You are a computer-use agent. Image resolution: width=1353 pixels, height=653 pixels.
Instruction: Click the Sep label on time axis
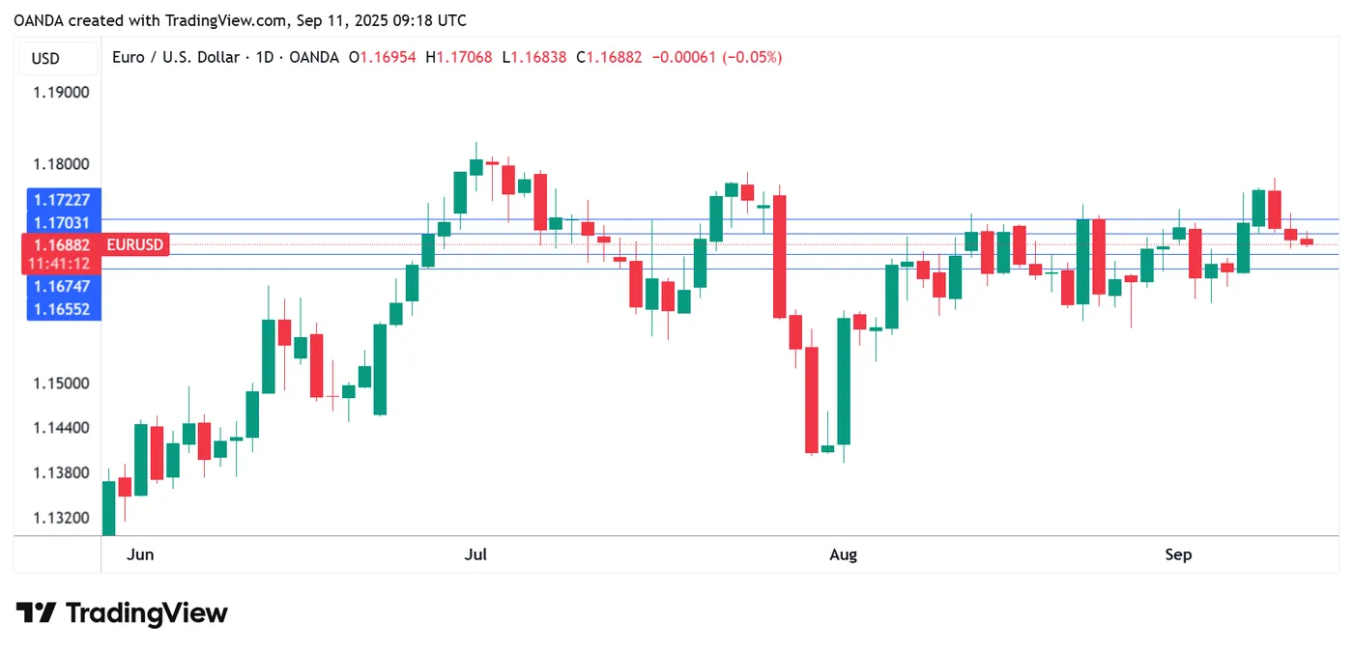[x=1178, y=554]
